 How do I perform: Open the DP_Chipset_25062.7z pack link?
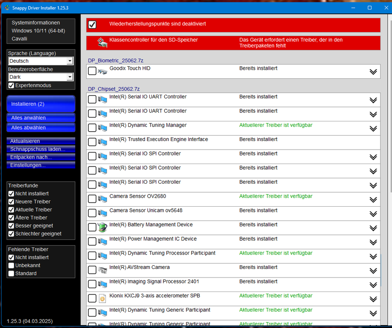(x=114, y=89)
